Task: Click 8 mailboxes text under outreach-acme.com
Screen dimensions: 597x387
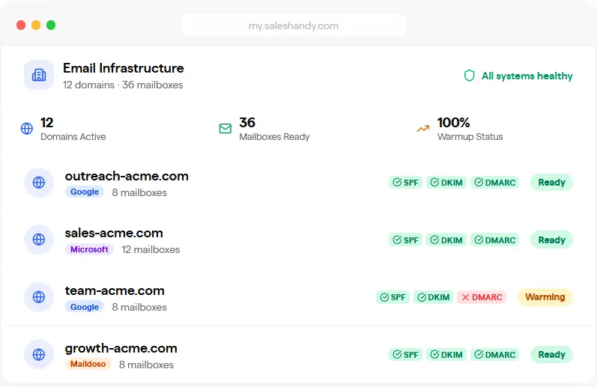Action: tap(139, 192)
